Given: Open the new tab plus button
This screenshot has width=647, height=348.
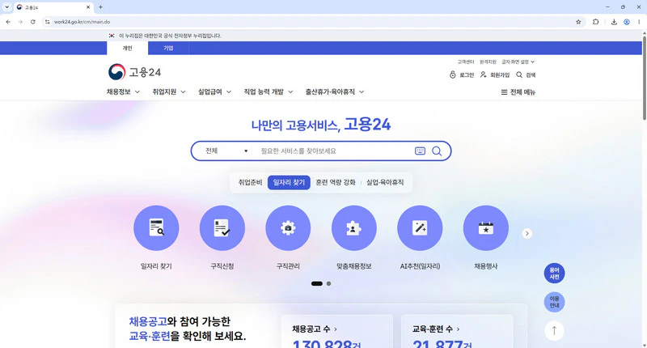Looking at the screenshot, I should point(100,7).
